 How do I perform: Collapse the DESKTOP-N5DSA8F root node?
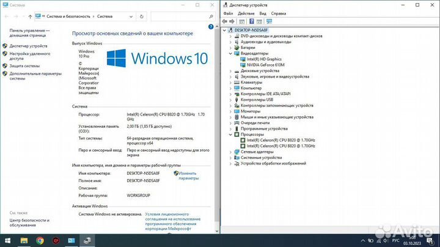[x=224, y=30]
